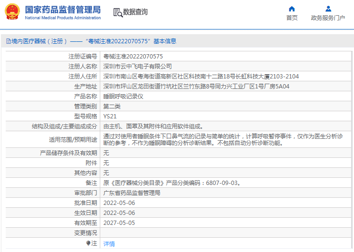Screen dimensions: 354x252
Task: Click the 结构及组成/主要组成成分 label
Action: pyautogui.click(x=64, y=126)
